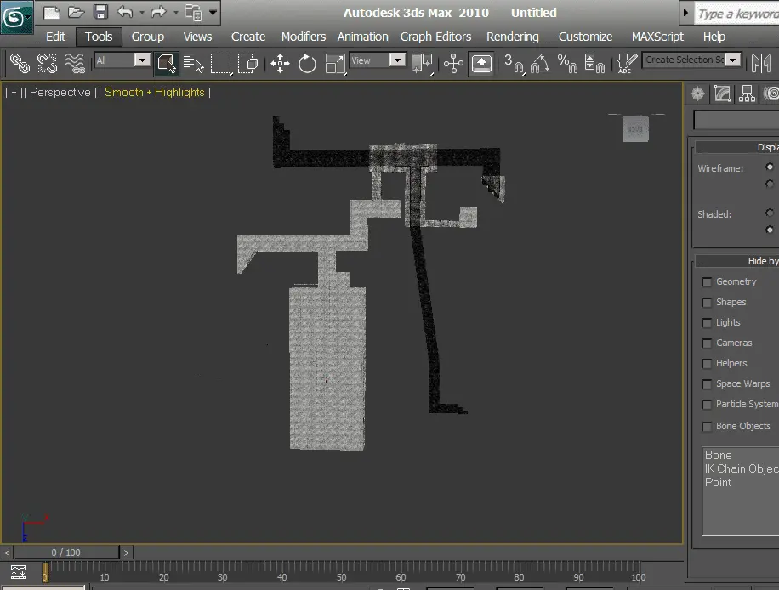The width and height of the screenshot is (779, 590).
Task: Collapse the Hide by Category rollout
Action: click(x=700, y=263)
